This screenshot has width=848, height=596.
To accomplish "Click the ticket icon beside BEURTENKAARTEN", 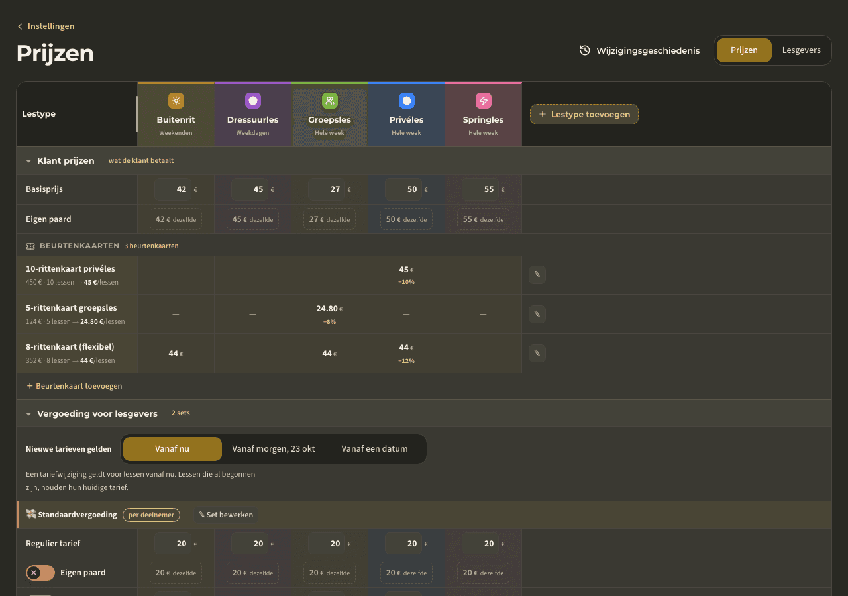I will coord(30,246).
